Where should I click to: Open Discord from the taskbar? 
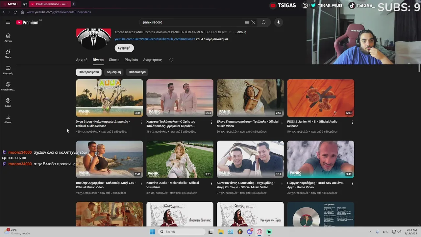click(250, 232)
